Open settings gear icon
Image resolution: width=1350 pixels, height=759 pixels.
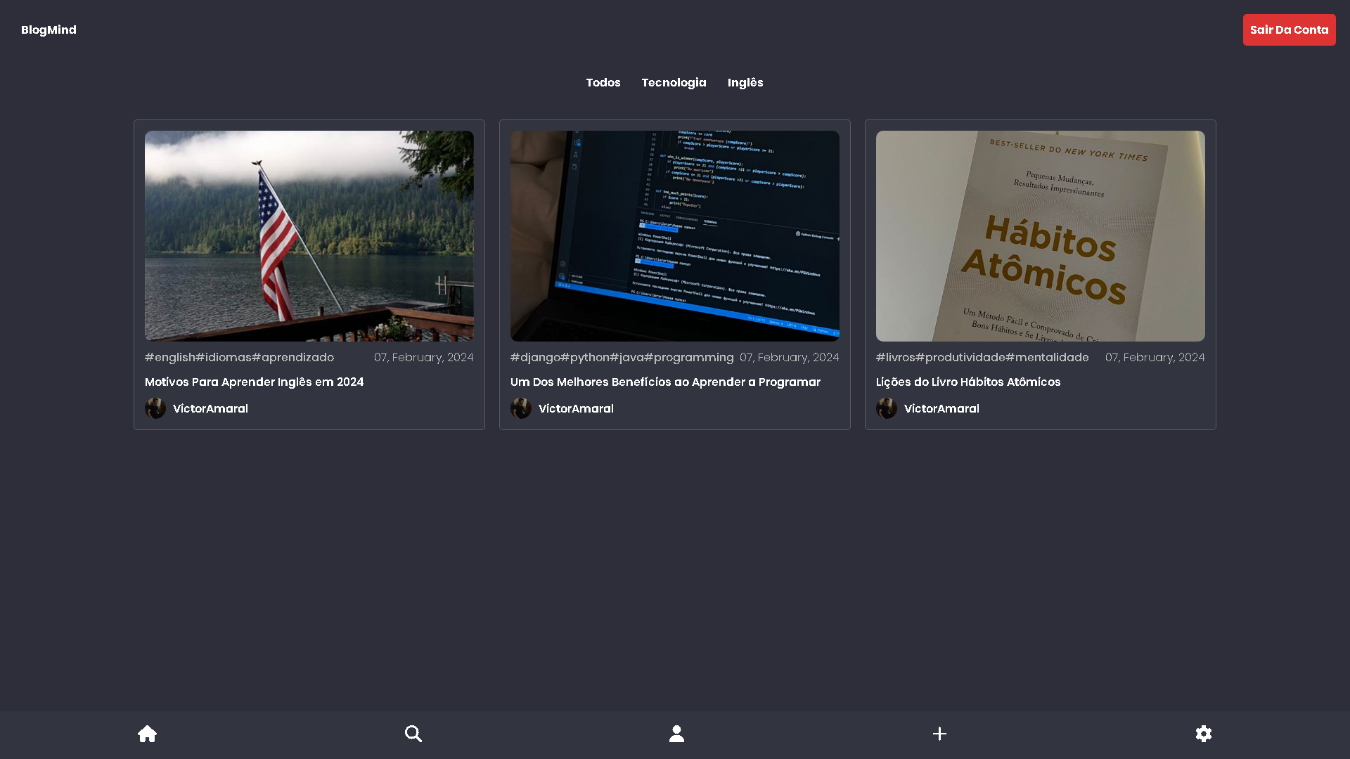point(1204,734)
